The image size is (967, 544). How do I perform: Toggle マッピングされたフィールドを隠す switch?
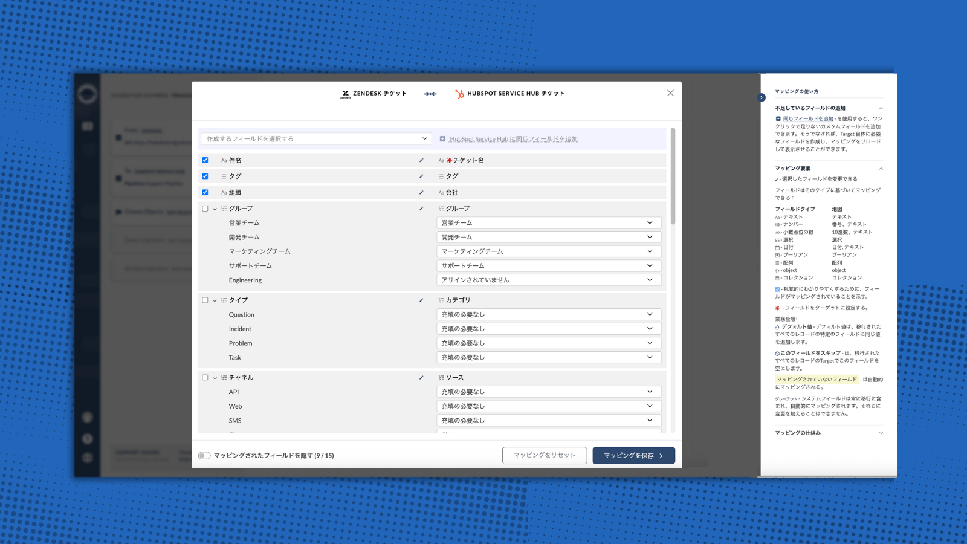204,456
